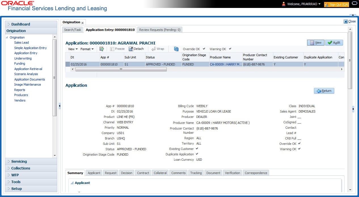Open the Verification tab

[233, 173]
